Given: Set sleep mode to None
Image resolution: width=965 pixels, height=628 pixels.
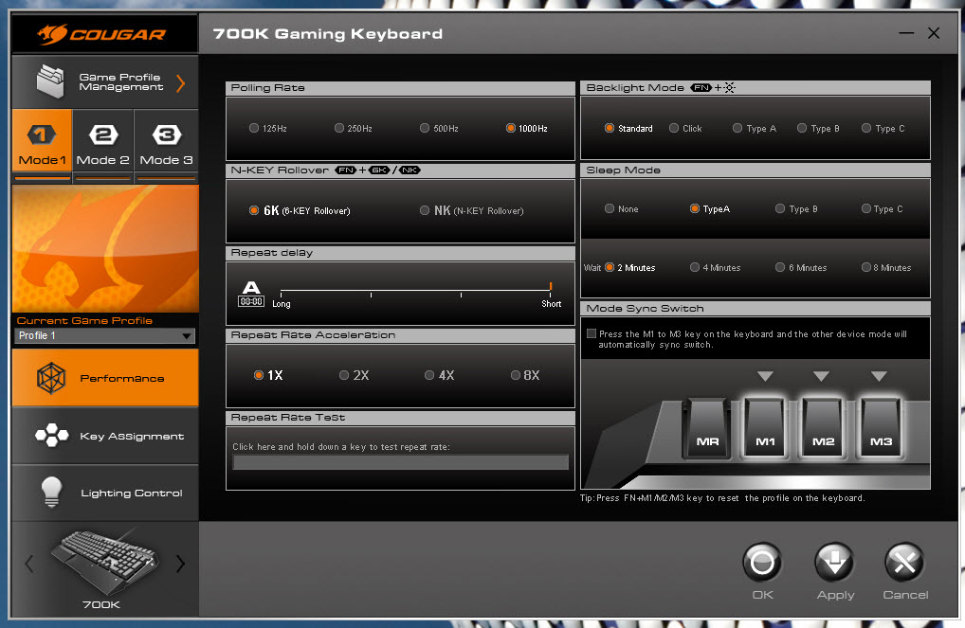Looking at the screenshot, I should (610, 208).
